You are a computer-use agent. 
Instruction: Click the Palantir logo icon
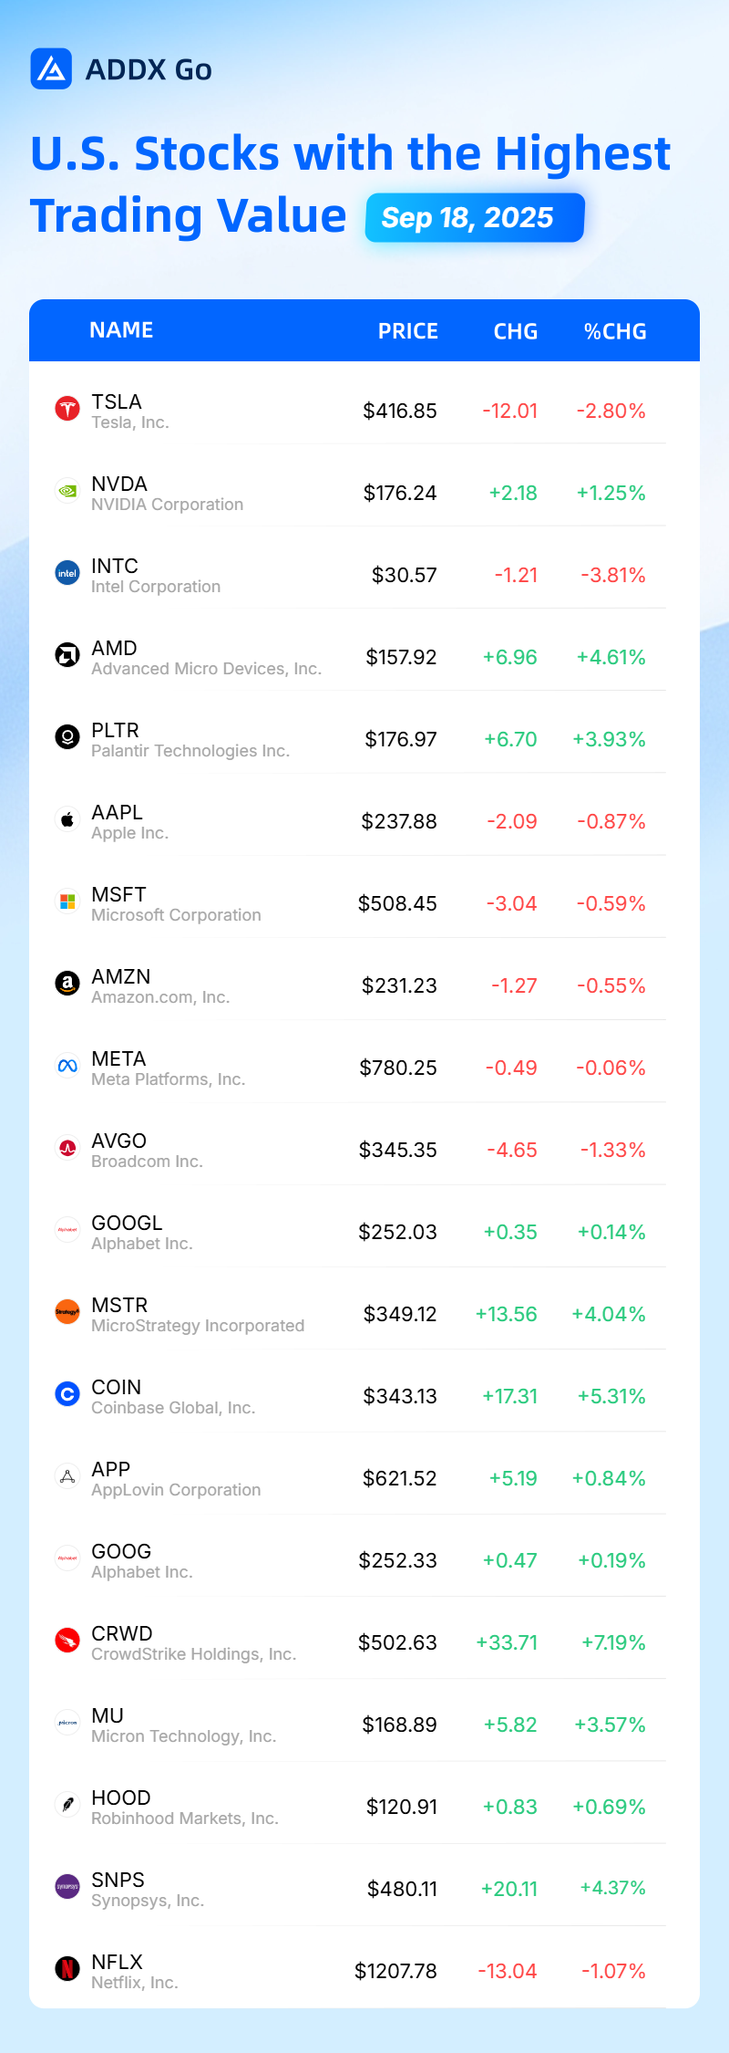pyautogui.click(x=67, y=736)
